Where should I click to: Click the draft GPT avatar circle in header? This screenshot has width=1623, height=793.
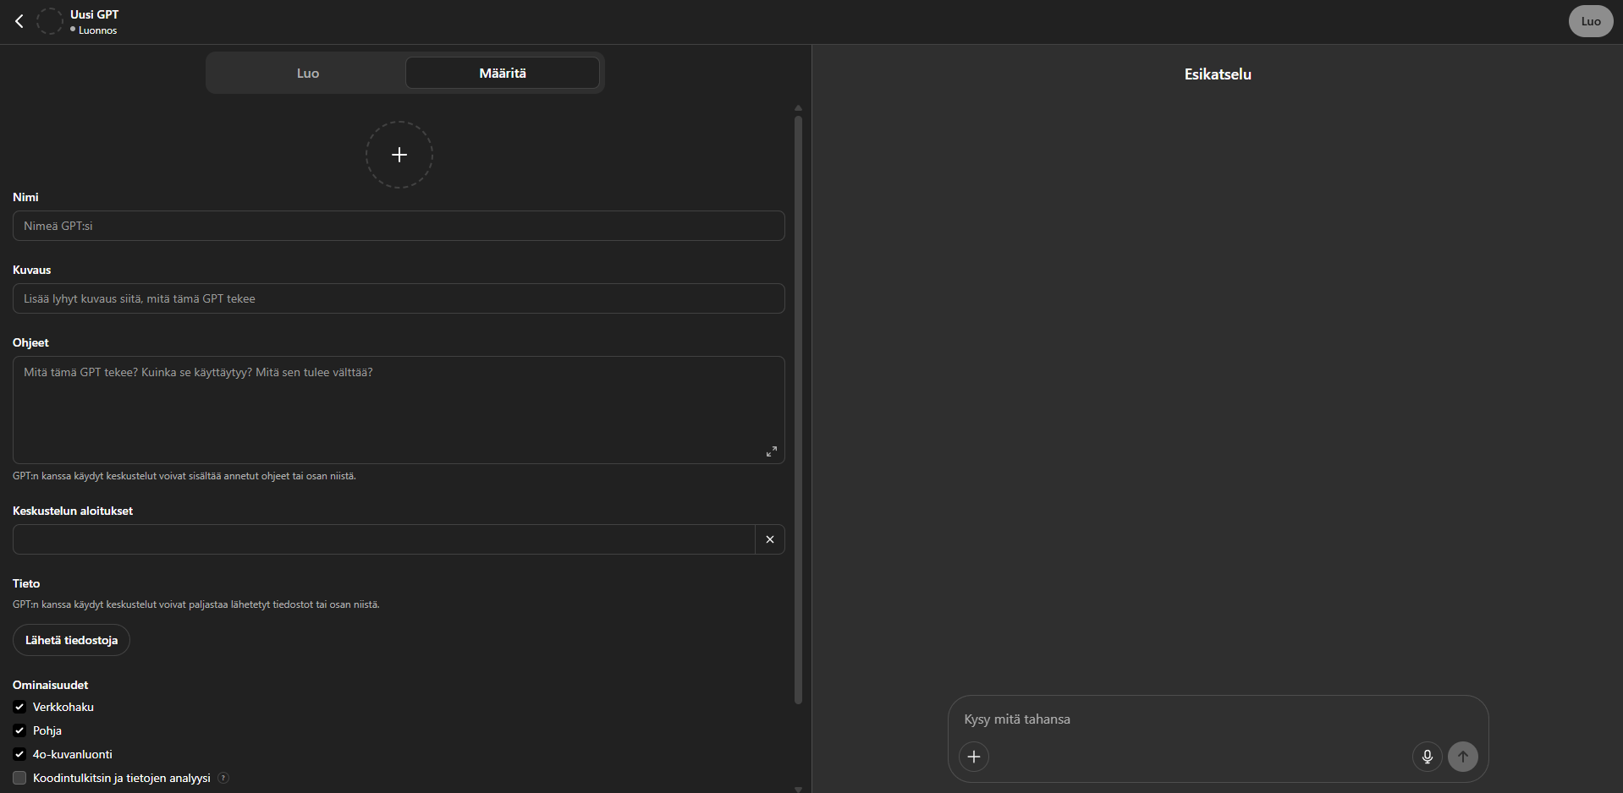pyautogui.click(x=50, y=21)
